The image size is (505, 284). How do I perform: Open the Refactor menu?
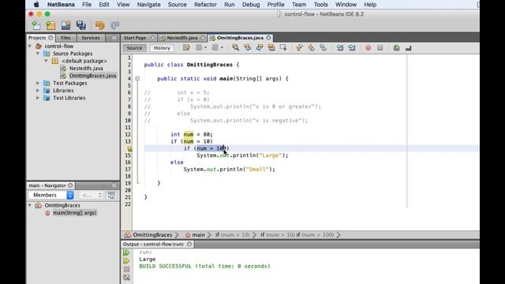[x=205, y=5]
